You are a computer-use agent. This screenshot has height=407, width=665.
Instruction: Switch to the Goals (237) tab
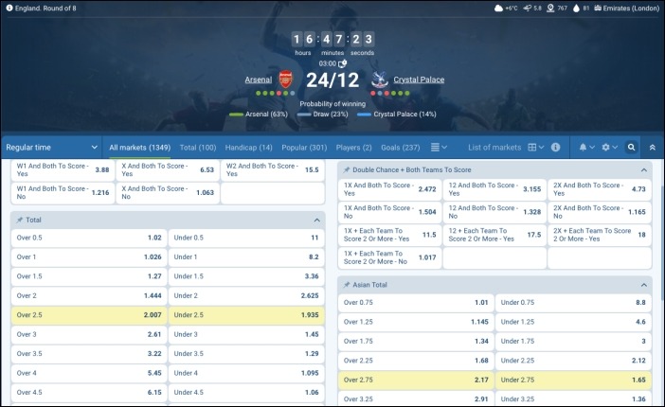coord(400,148)
